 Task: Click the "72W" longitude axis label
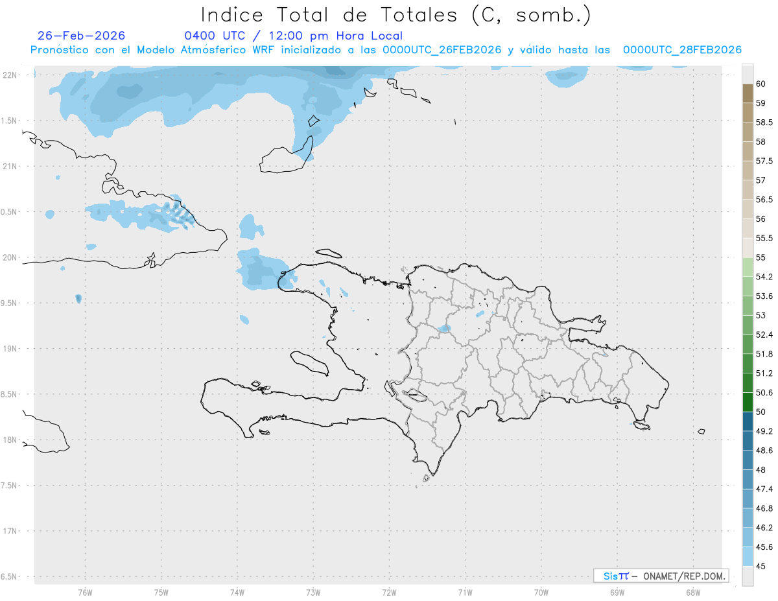point(389,592)
